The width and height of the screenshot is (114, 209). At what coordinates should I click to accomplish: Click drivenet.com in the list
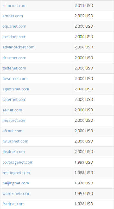click(x=14, y=58)
